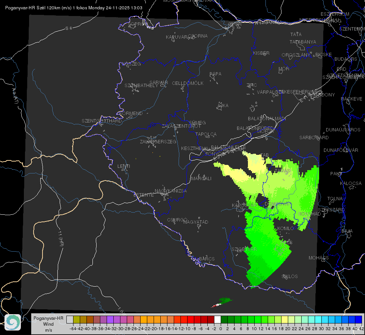This screenshot has width=365, height=335.
Task: Click the 'S 6' road label
Action: coord(69,28)
